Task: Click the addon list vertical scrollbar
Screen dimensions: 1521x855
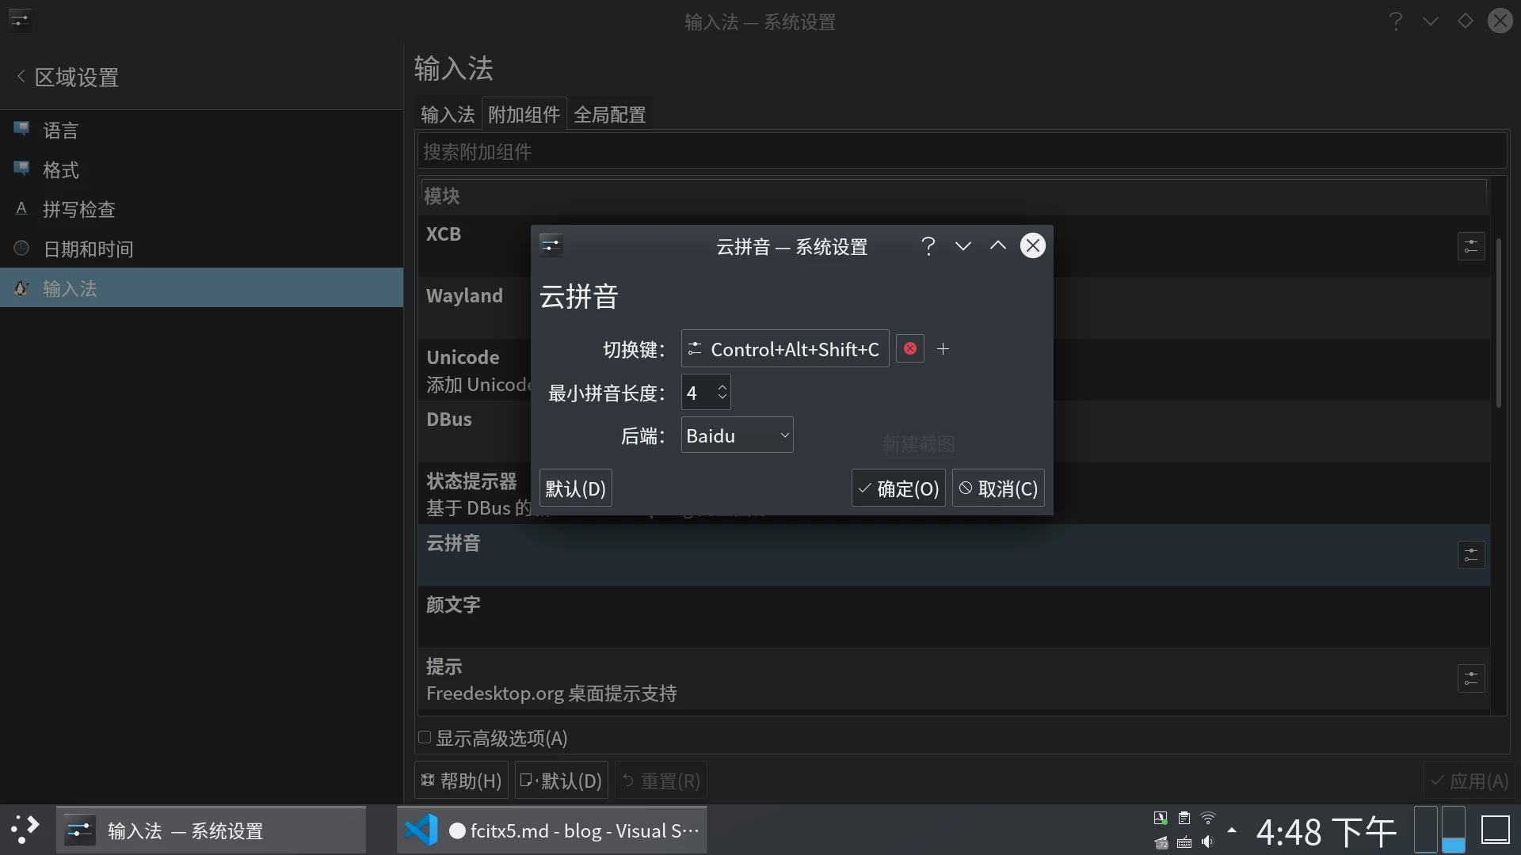Action: click(x=1498, y=323)
